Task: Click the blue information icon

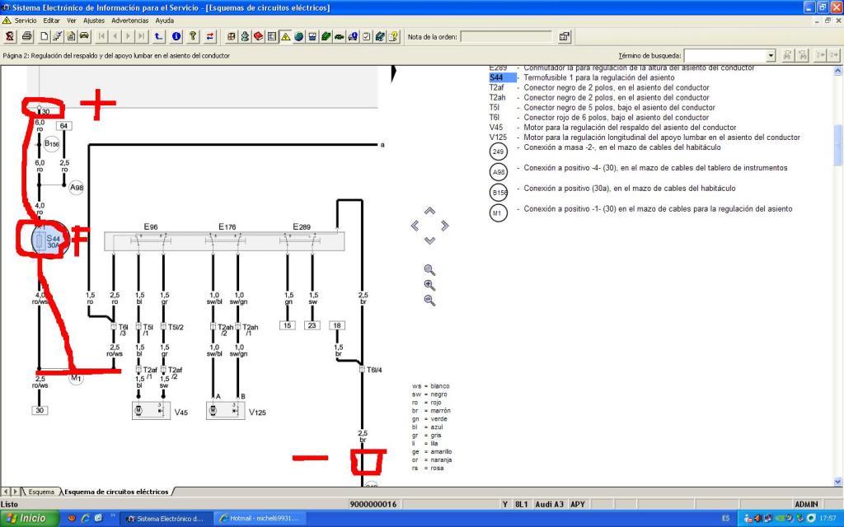Action: point(176,36)
